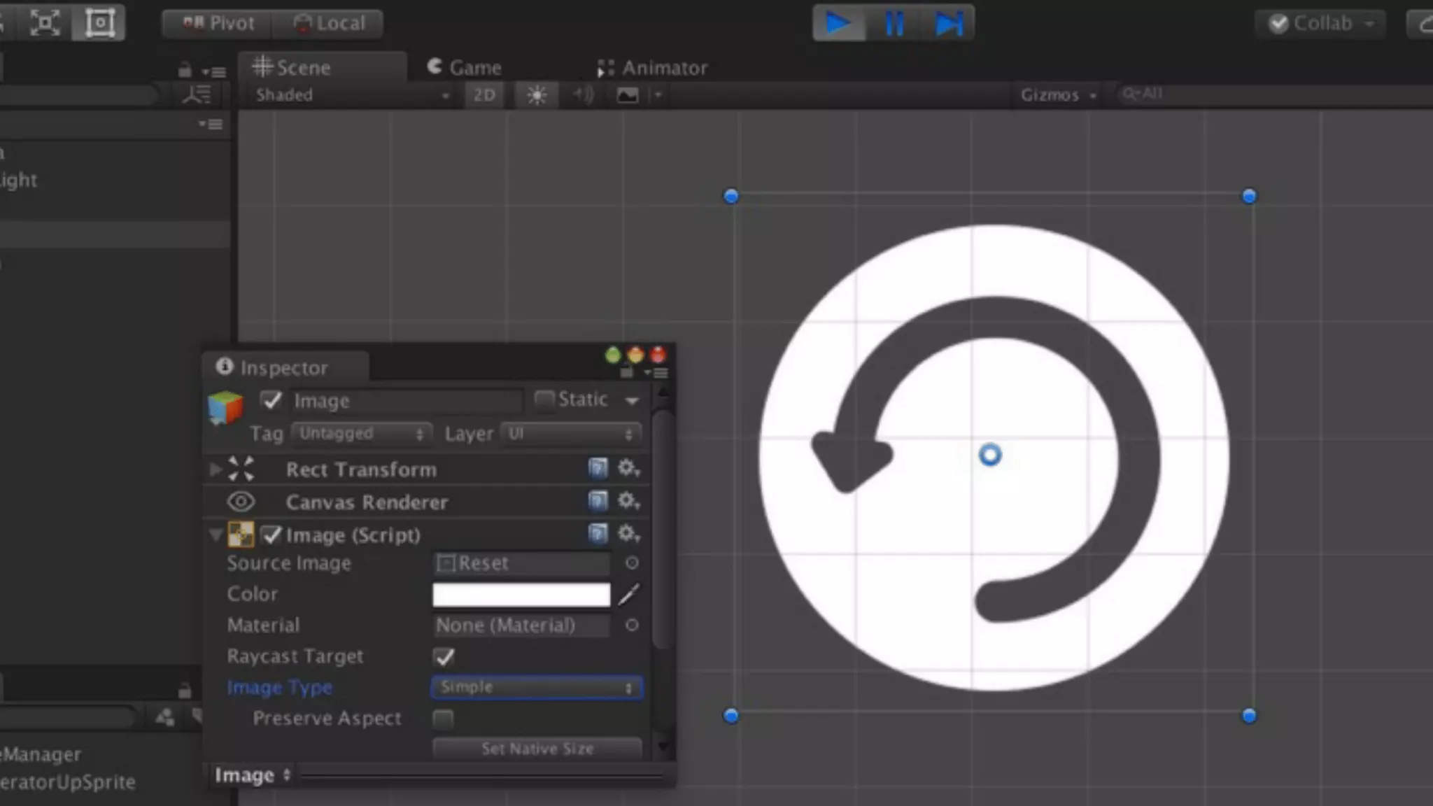Pick color with eyedropper icon
This screenshot has width=1433, height=806.
click(628, 595)
